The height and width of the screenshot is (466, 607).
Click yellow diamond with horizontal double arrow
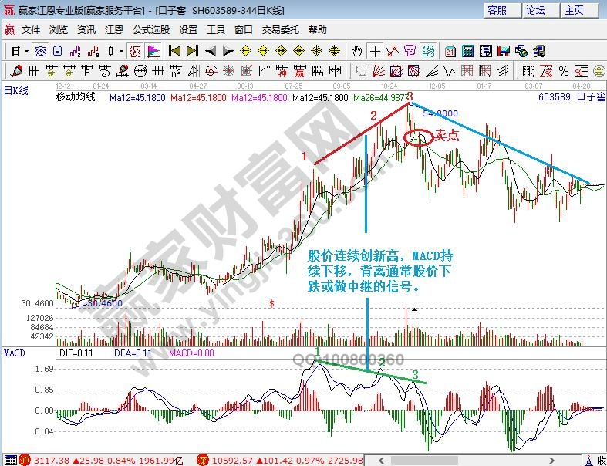pos(281,51)
